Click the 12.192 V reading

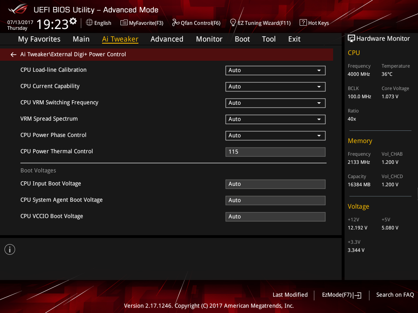coord(357,228)
